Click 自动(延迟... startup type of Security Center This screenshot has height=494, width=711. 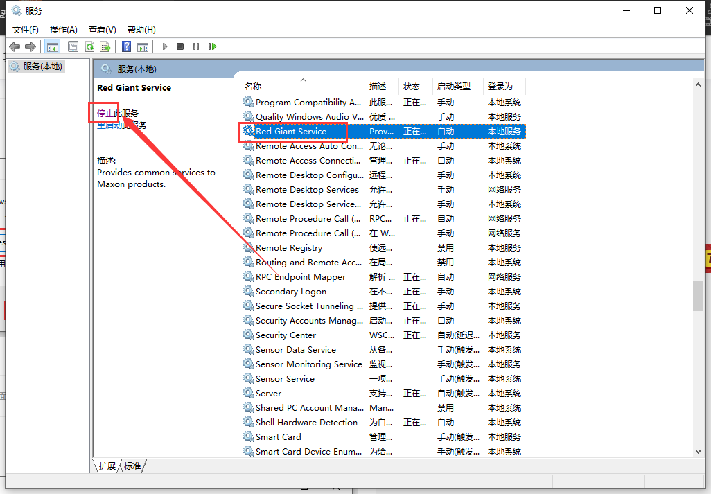pos(458,335)
